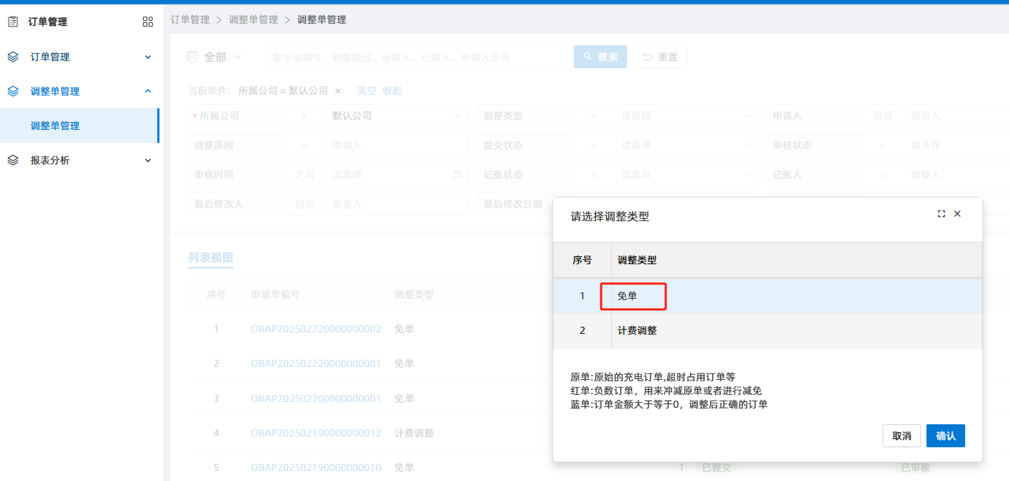The width and height of the screenshot is (1009, 481).
Task: Remove the 所属公司 filter condition tag
Action: 338,91
